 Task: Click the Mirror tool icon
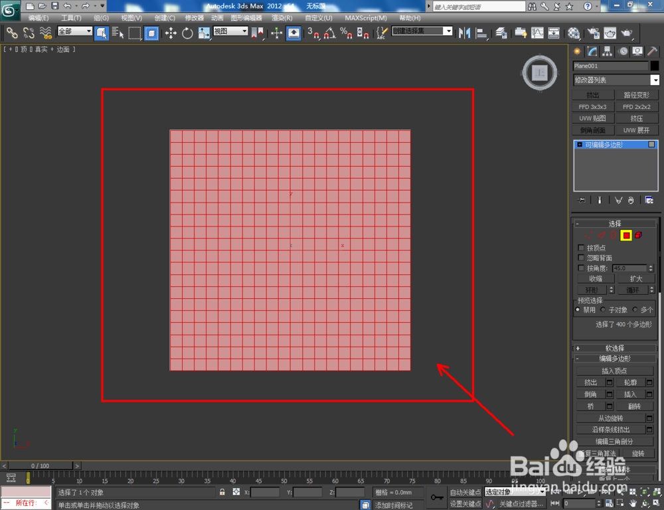(465, 33)
